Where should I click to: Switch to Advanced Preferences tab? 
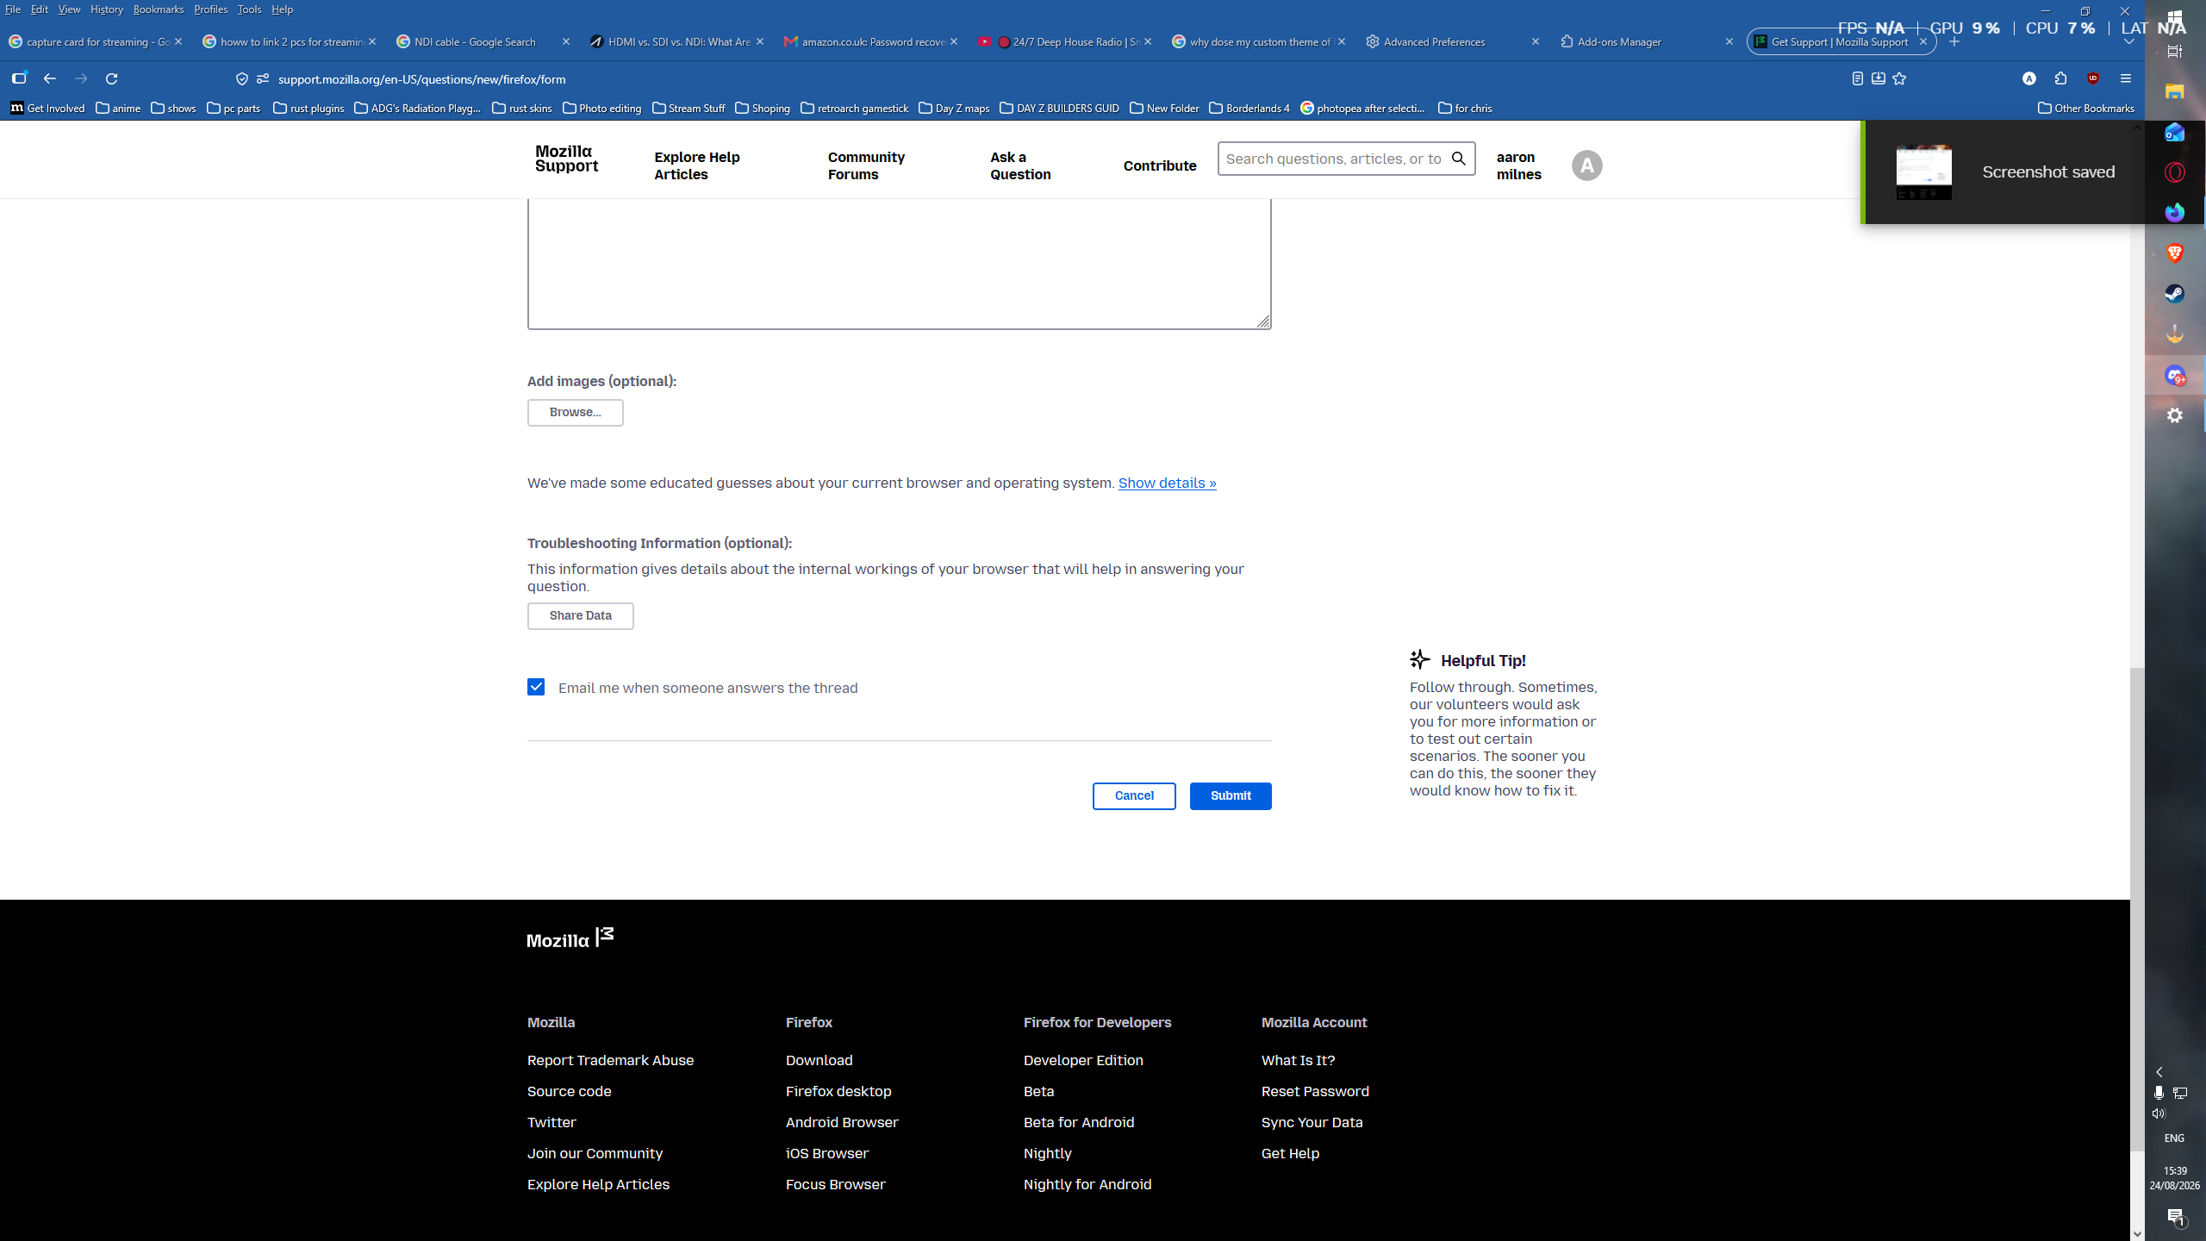coord(1453,41)
